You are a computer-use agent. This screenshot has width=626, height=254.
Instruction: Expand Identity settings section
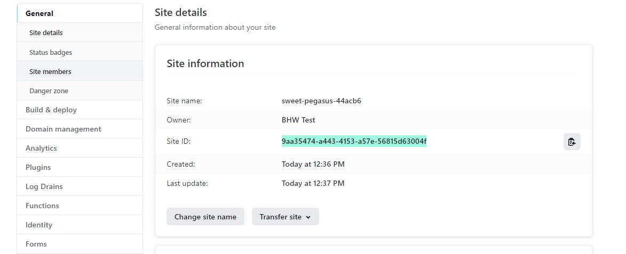tap(80, 225)
